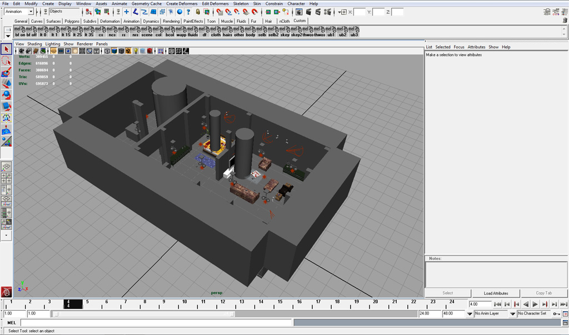Open viewport Shading menu

pos(34,44)
